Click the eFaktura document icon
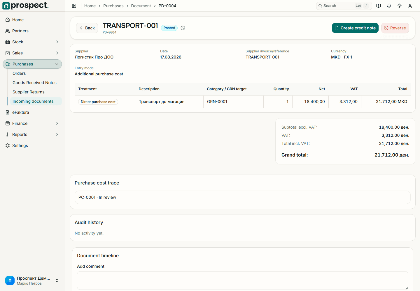The height and width of the screenshot is (291, 420). [8, 112]
